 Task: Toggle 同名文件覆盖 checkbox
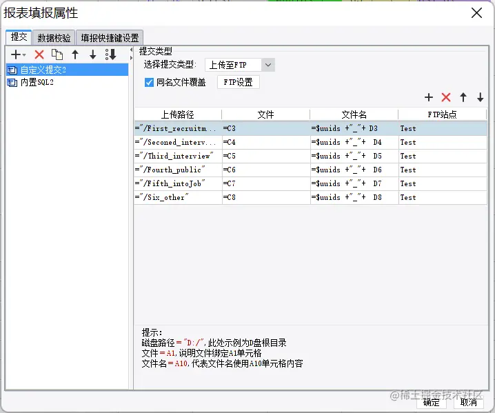pyautogui.click(x=149, y=83)
